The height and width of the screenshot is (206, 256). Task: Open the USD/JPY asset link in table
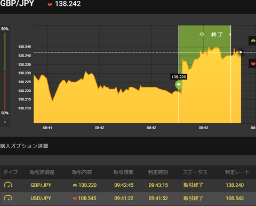[41, 199]
